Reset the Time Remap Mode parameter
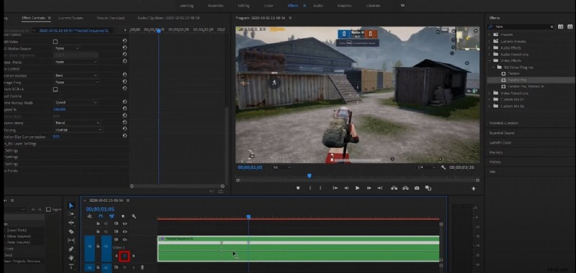576x273 pixels. [x=125, y=103]
